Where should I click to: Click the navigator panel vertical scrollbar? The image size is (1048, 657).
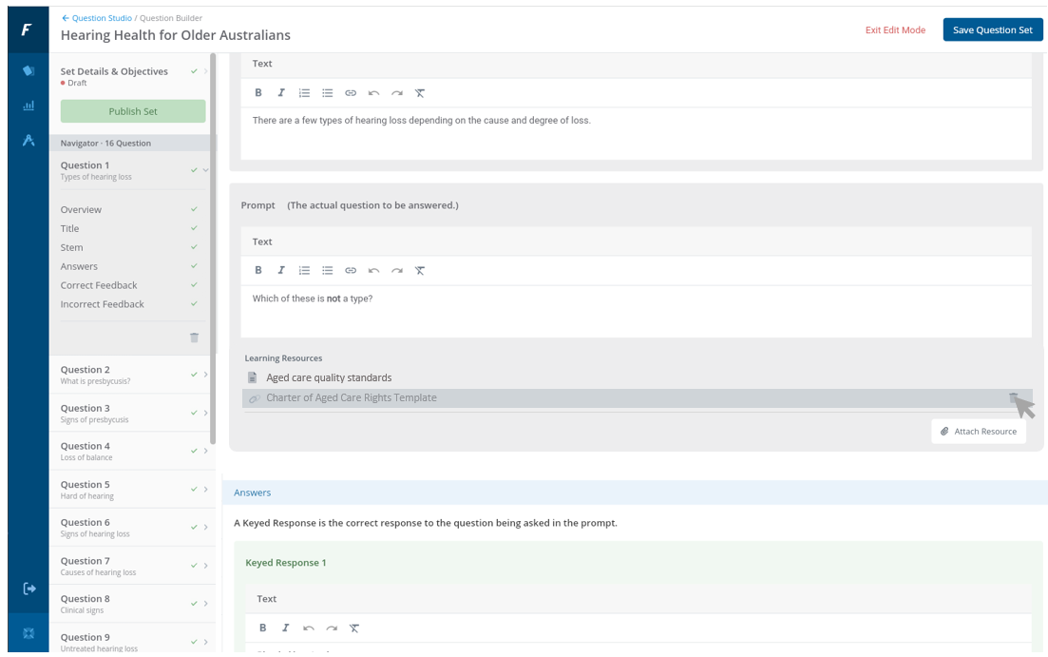tap(214, 247)
